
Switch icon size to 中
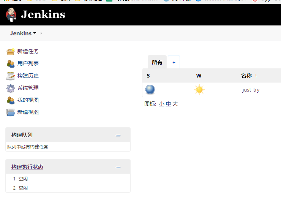(x=169, y=104)
